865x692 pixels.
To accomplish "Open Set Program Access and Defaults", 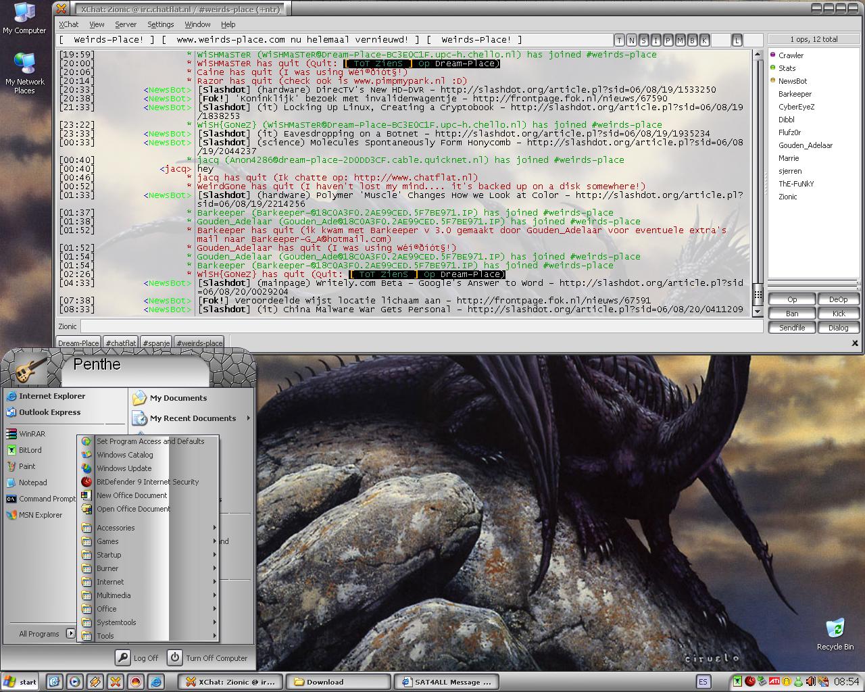I will coord(149,441).
